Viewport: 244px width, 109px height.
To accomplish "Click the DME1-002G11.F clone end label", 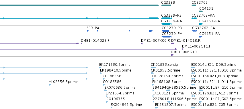I will coord(196,46).
